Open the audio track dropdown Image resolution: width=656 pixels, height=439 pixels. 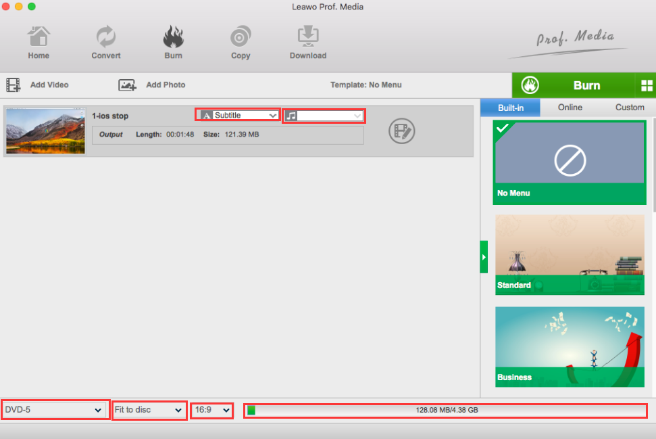(324, 116)
